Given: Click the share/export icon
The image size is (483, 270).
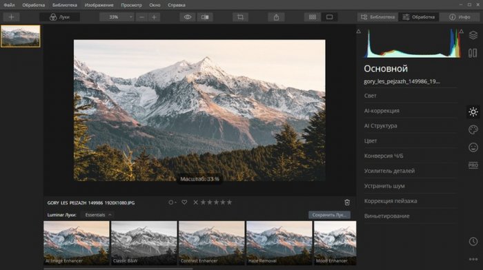Looking at the screenshot, I should coord(276,17).
